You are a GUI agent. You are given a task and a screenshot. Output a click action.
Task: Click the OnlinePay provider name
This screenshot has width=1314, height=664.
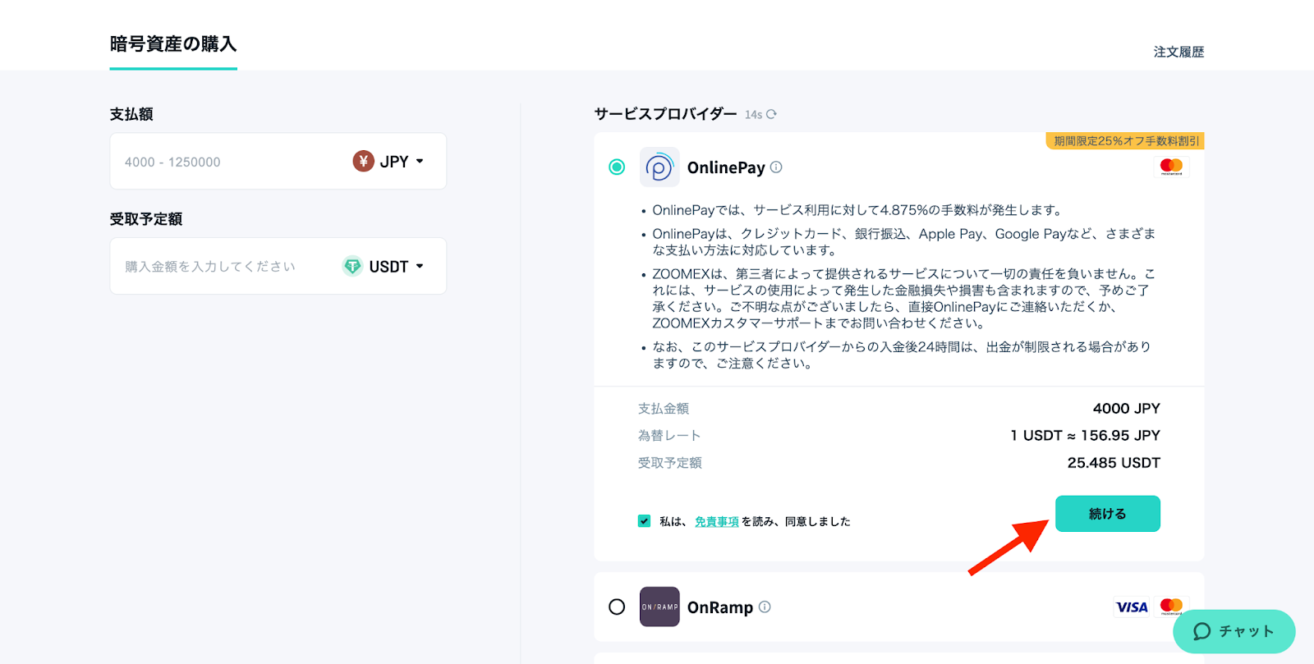tap(726, 167)
